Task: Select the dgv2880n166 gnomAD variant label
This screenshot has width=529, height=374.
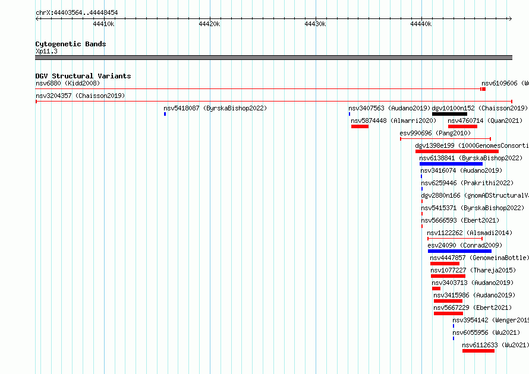Action: 475,195
